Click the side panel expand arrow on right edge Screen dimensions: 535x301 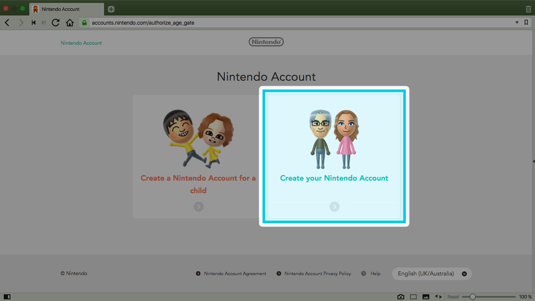(x=533, y=161)
